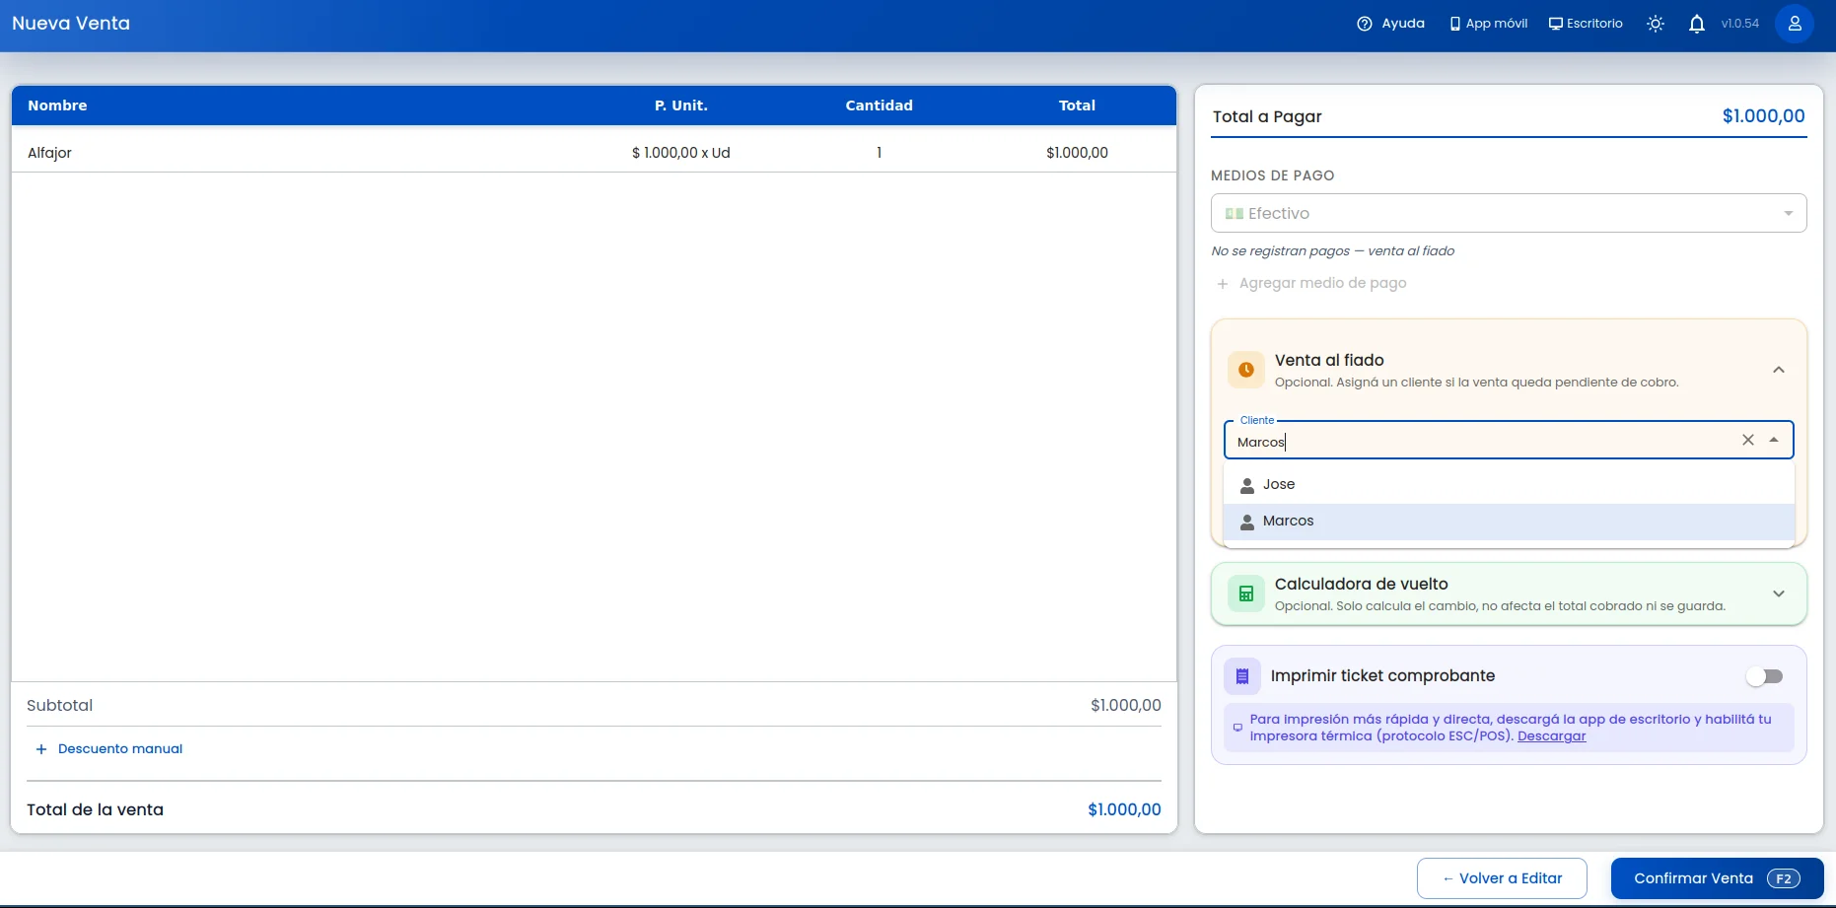Viewport: 1836px width, 908px height.
Task: Click No se registran pagos note
Action: click(1332, 251)
